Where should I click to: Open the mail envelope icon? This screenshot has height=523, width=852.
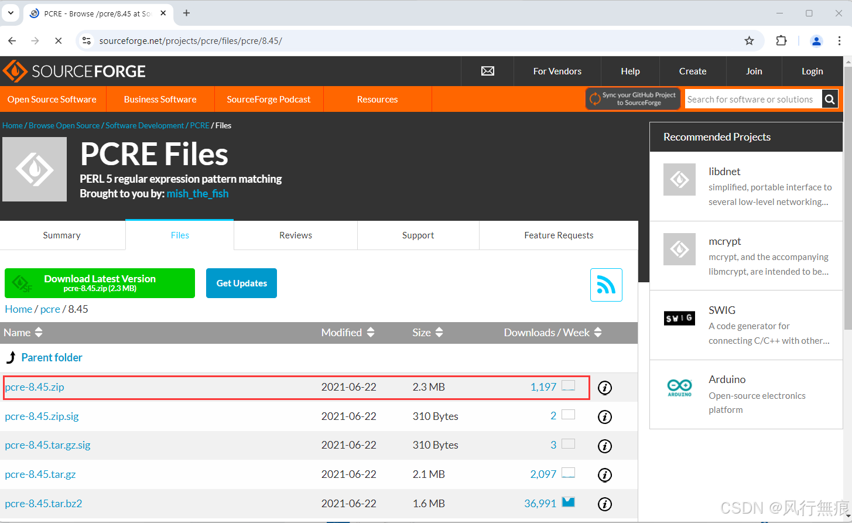488,71
